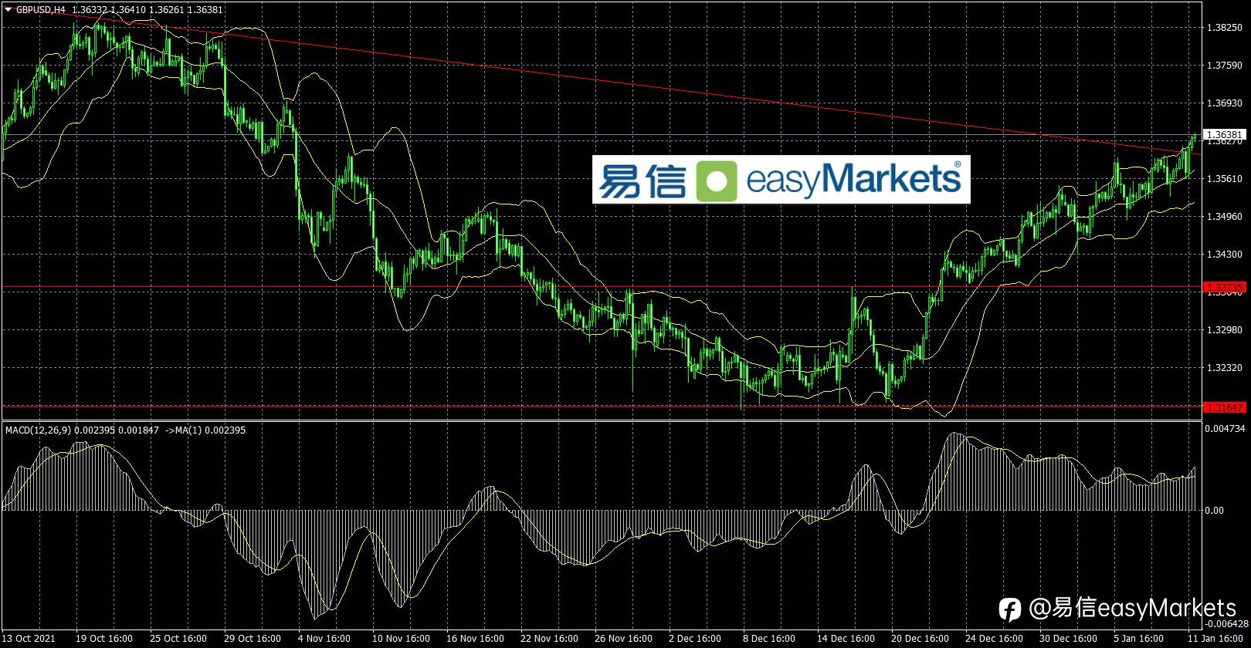Click the 1.36930 price axis value
Viewport: 1251px width, 648px height.
[1224, 103]
